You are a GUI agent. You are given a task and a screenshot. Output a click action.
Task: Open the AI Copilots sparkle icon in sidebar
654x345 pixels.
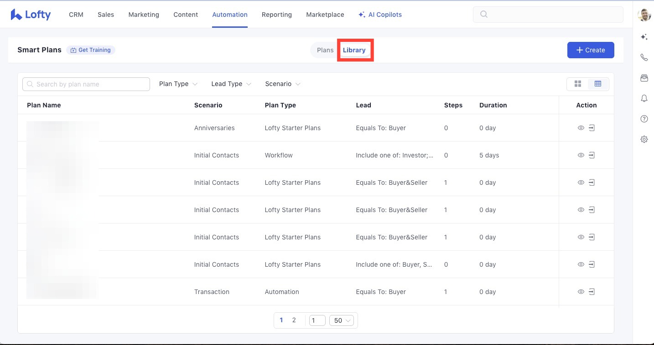(644, 37)
